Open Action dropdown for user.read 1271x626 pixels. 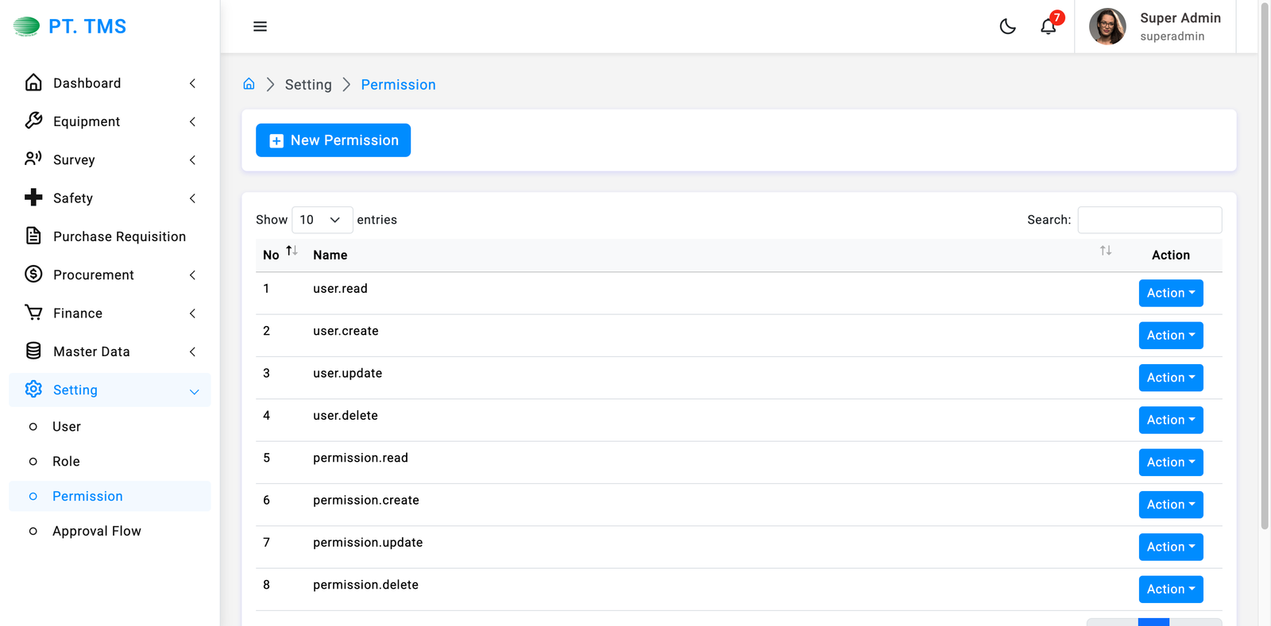(x=1170, y=293)
